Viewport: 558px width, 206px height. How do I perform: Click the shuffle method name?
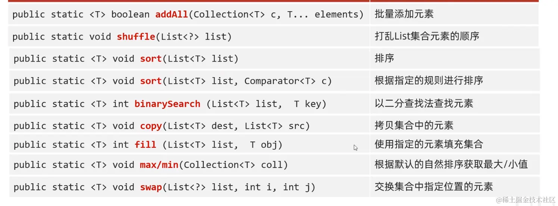pyautogui.click(x=136, y=37)
